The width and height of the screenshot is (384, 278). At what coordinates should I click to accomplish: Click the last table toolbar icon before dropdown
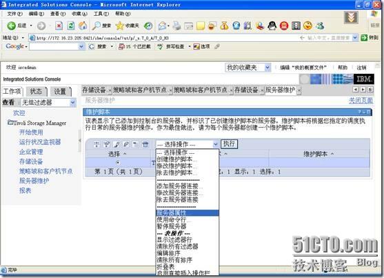point(145,144)
